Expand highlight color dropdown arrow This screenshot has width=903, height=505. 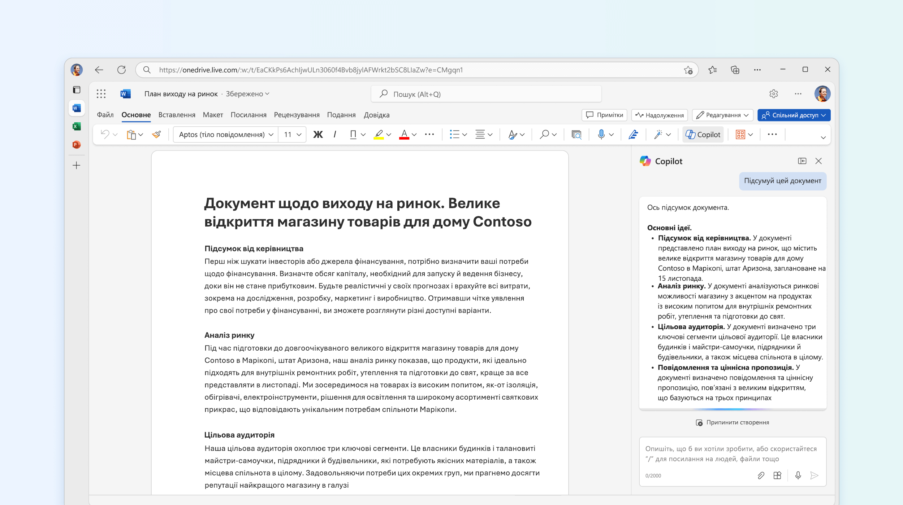click(389, 135)
